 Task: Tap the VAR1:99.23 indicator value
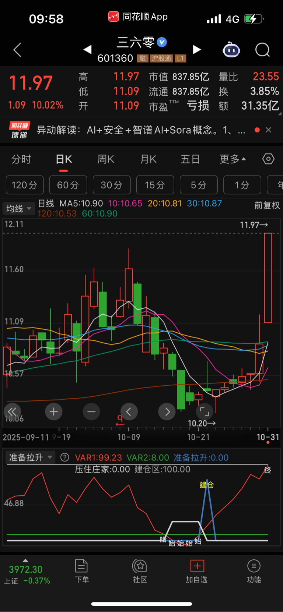98,457
